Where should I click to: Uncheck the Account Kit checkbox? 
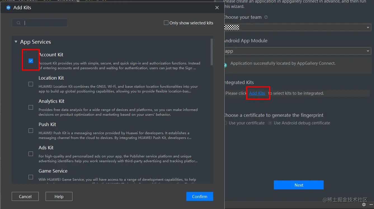(31, 61)
